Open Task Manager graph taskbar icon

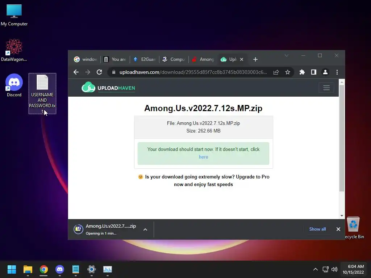(x=107, y=269)
